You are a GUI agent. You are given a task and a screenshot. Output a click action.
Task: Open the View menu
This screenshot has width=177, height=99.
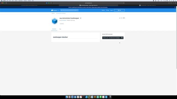click(x=13, y=1)
